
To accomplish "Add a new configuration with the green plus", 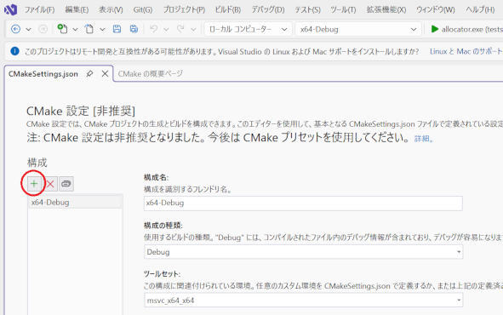I will [34, 184].
